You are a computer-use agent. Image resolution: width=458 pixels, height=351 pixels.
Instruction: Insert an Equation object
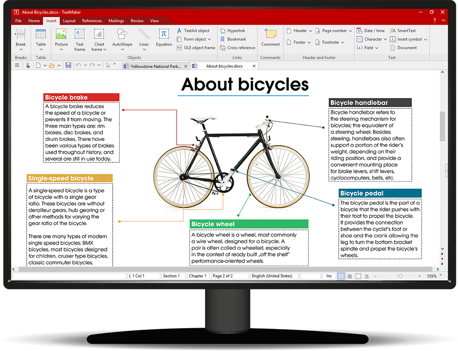pos(164,38)
